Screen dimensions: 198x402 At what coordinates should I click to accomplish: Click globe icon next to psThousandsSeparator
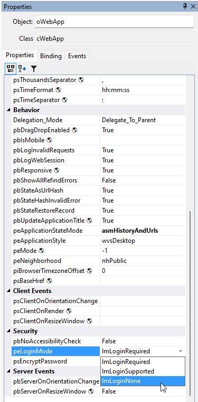tap(81, 80)
